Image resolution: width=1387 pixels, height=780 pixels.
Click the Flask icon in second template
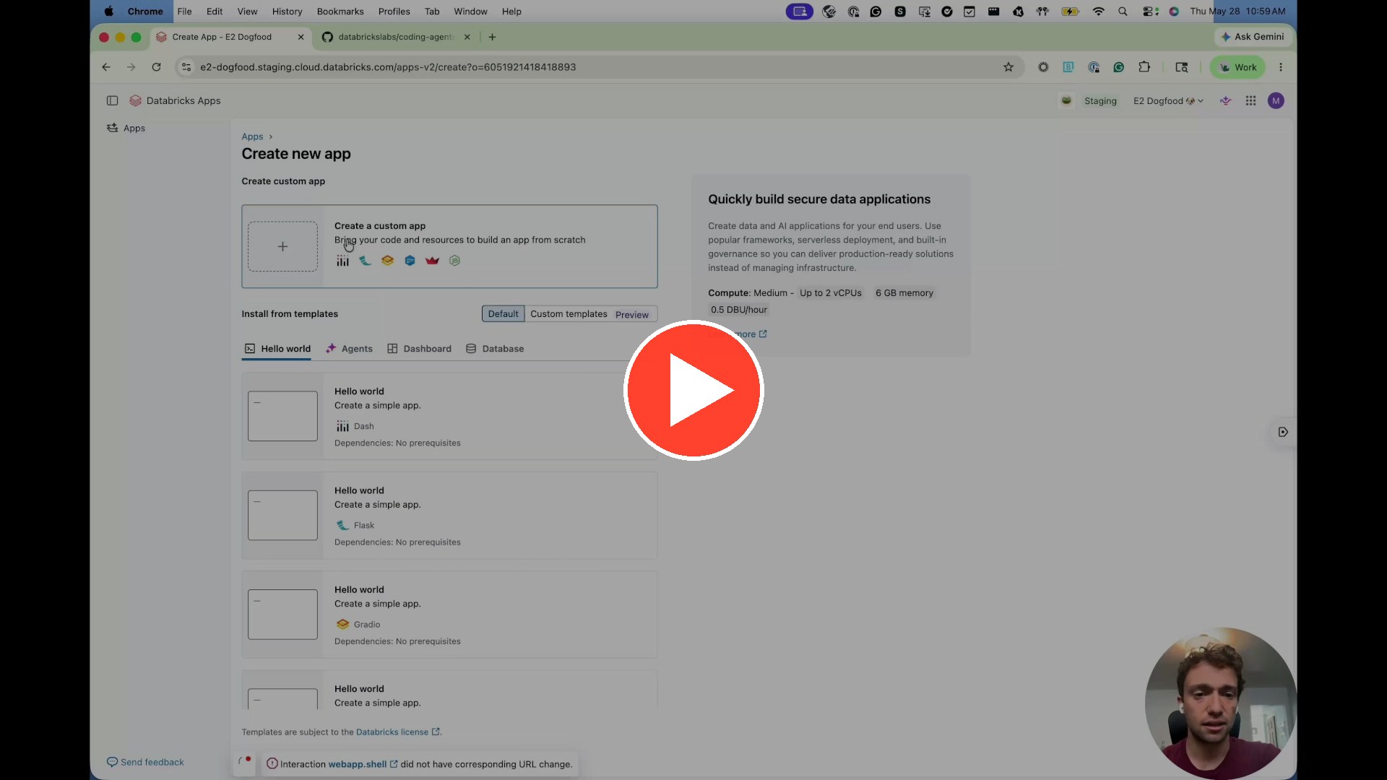[x=342, y=525]
